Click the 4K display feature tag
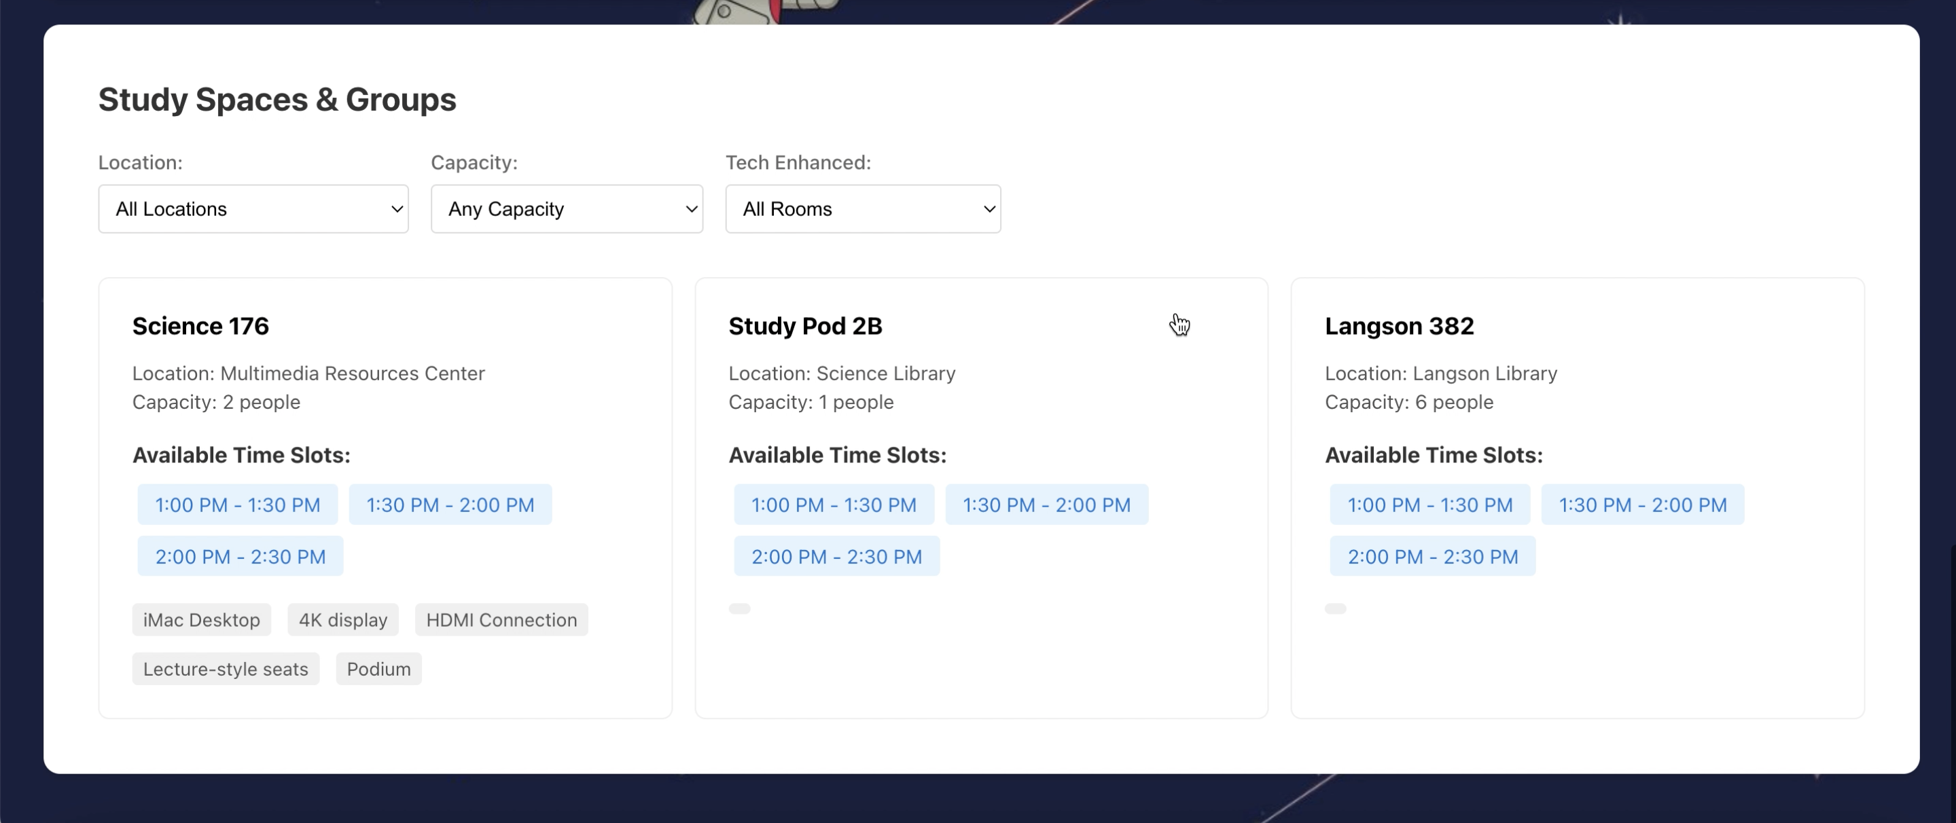The width and height of the screenshot is (1956, 823). pos(342,619)
